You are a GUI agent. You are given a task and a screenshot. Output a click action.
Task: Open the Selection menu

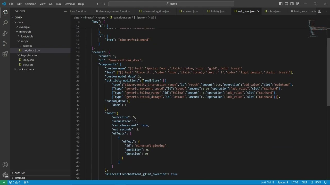click(30, 4)
